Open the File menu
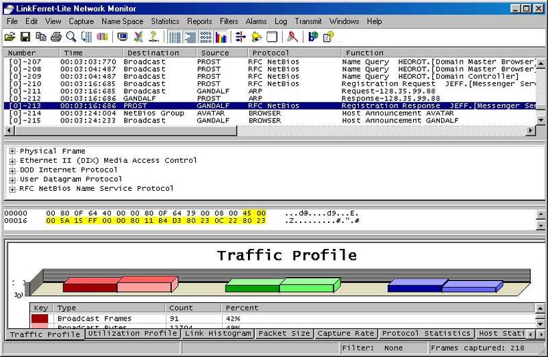Image resolution: width=548 pixels, height=357 pixels. tap(12, 21)
